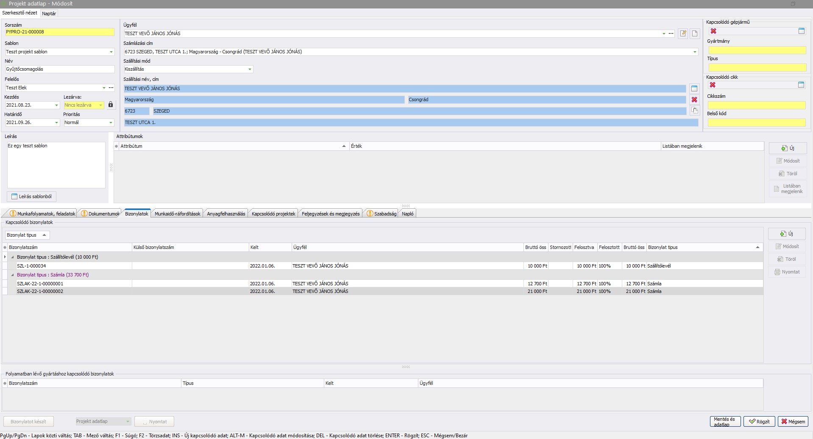The height and width of the screenshot is (439, 813).
Task: Clear the shipping address with the red X
Action: 694,100
